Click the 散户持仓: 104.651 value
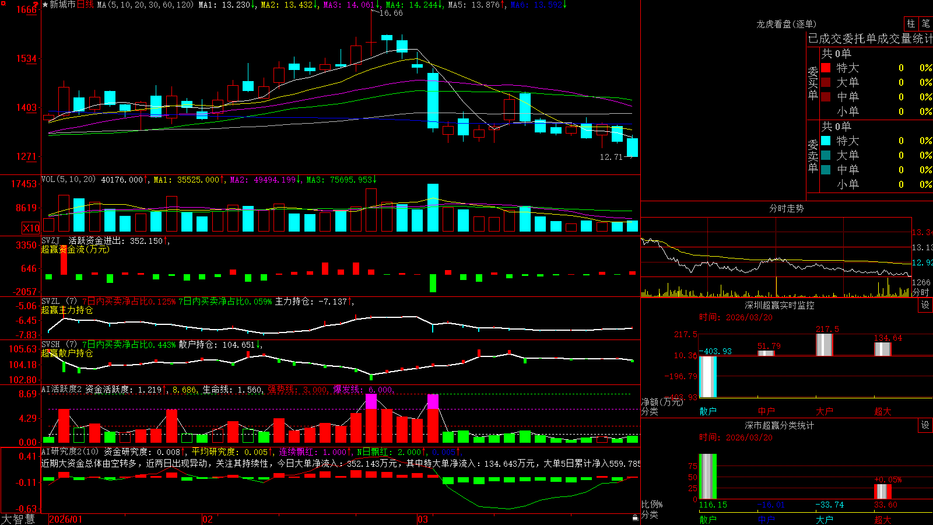Image resolution: width=933 pixels, height=525 pixels. (220, 345)
